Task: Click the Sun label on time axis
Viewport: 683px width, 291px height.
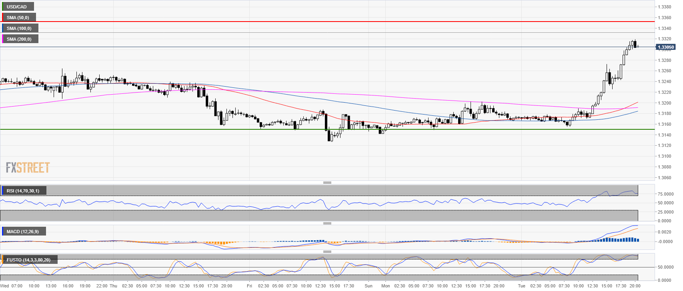Action: click(x=369, y=286)
